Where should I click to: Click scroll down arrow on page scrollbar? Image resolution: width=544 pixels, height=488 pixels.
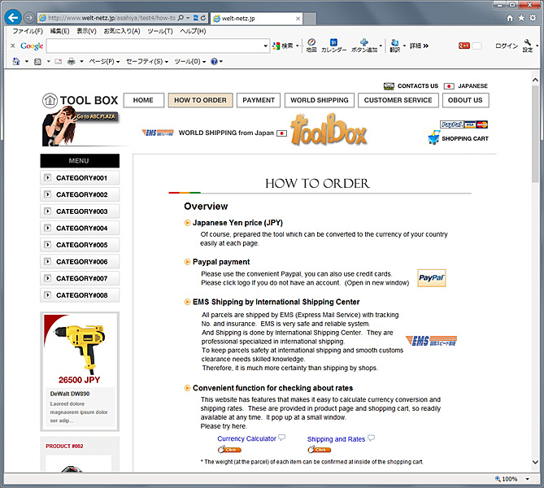click(535, 462)
